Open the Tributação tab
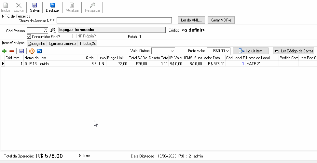 tap(88, 44)
